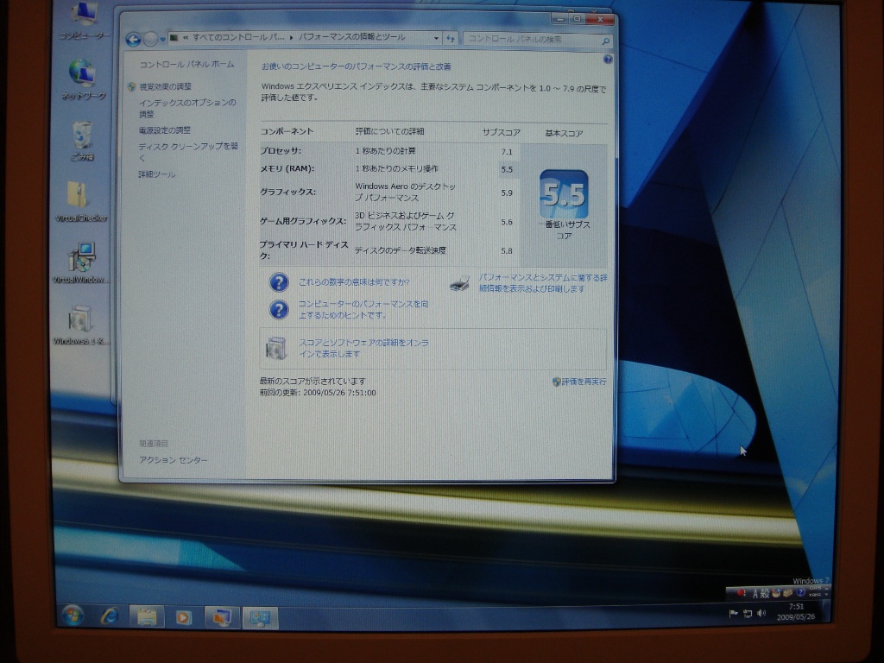The height and width of the screenshot is (663, 884).
Task: Click the コンポーネント column header
Action: [x=287, y=131]
